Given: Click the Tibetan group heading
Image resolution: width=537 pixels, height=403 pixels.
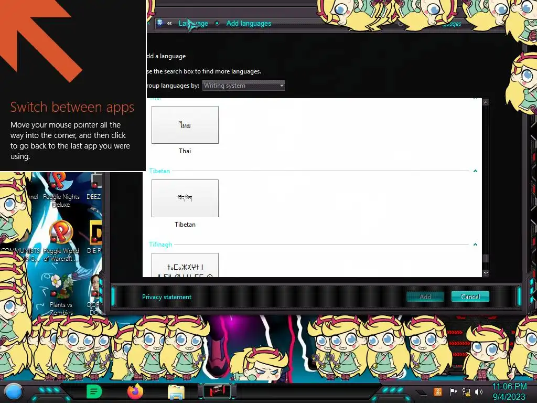Looking at the screenshot, I should (x=159, y=171).
